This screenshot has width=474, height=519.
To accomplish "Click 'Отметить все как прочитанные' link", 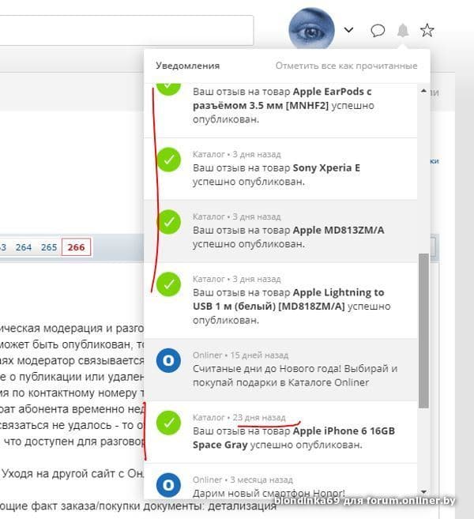I will [346, 66].
